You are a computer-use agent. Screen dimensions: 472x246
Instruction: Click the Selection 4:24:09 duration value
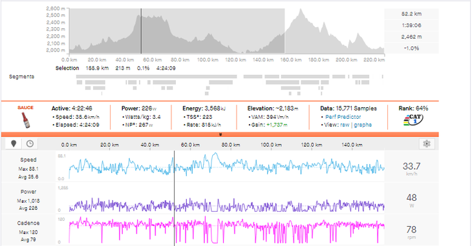click(x=166, y=68)
